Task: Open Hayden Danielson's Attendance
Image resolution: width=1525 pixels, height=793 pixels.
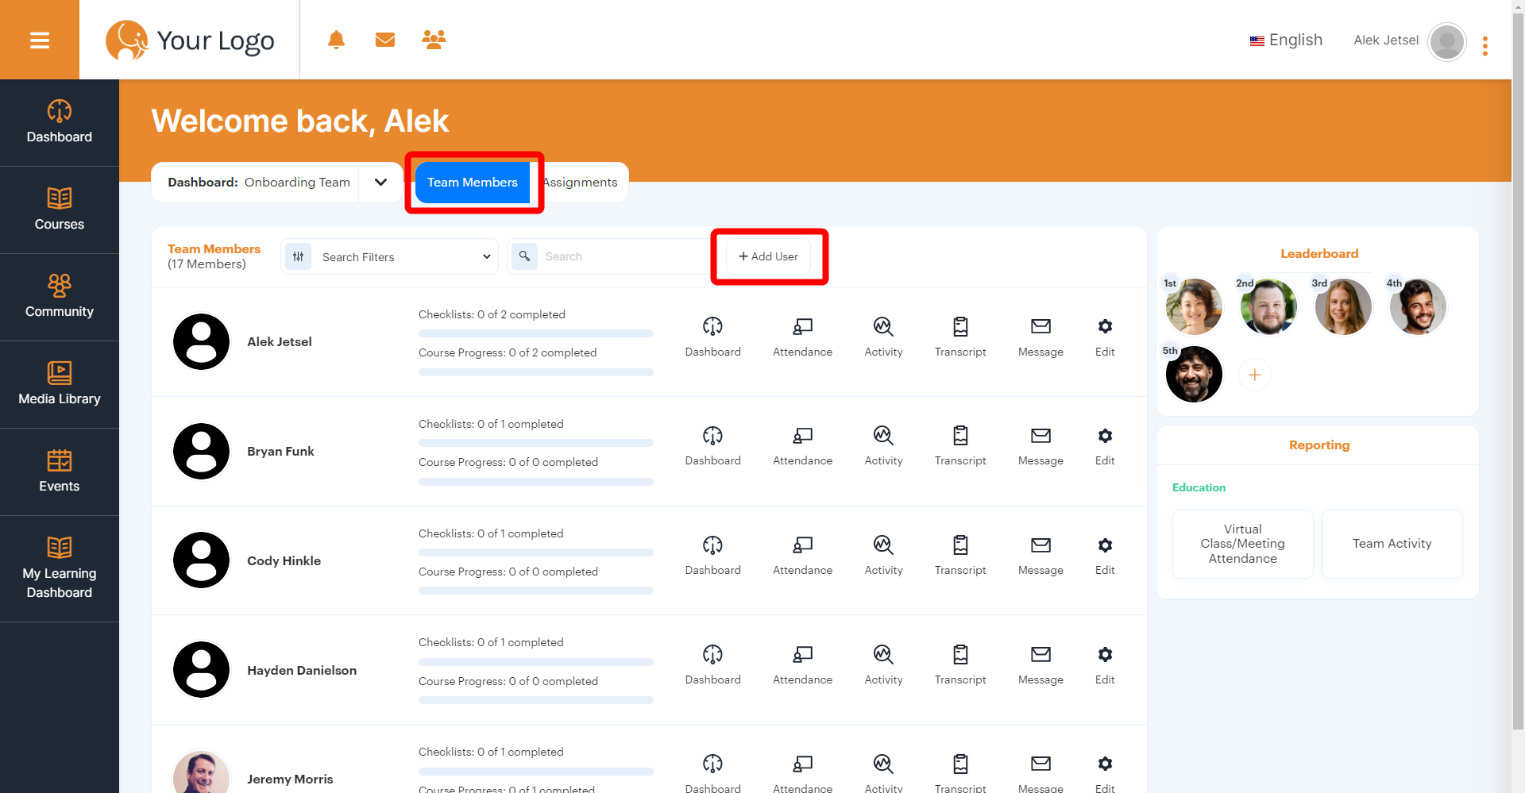Action: tap(802, 665)
